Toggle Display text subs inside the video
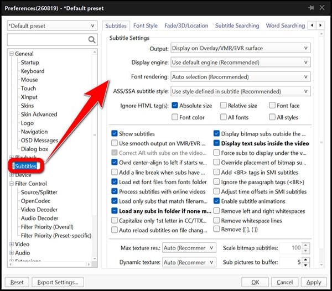 [x=216, y=143]
